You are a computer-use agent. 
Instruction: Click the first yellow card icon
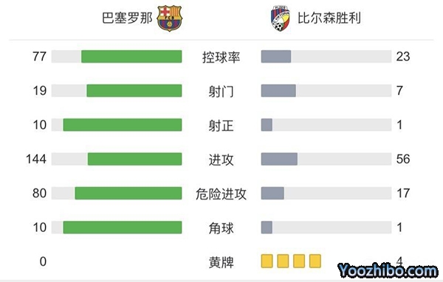(x=267, y=261)
